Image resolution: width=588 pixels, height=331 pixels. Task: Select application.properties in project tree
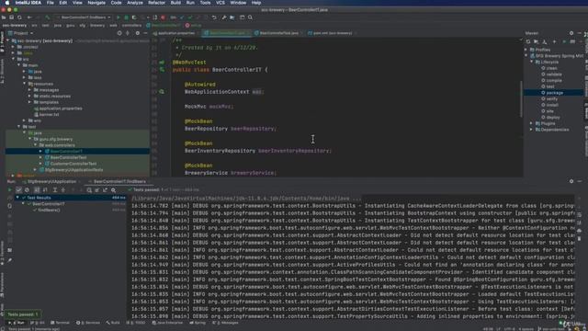coord(61,108)
